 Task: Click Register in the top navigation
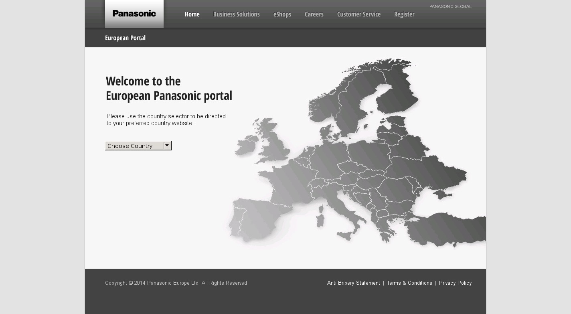point(404,14)
